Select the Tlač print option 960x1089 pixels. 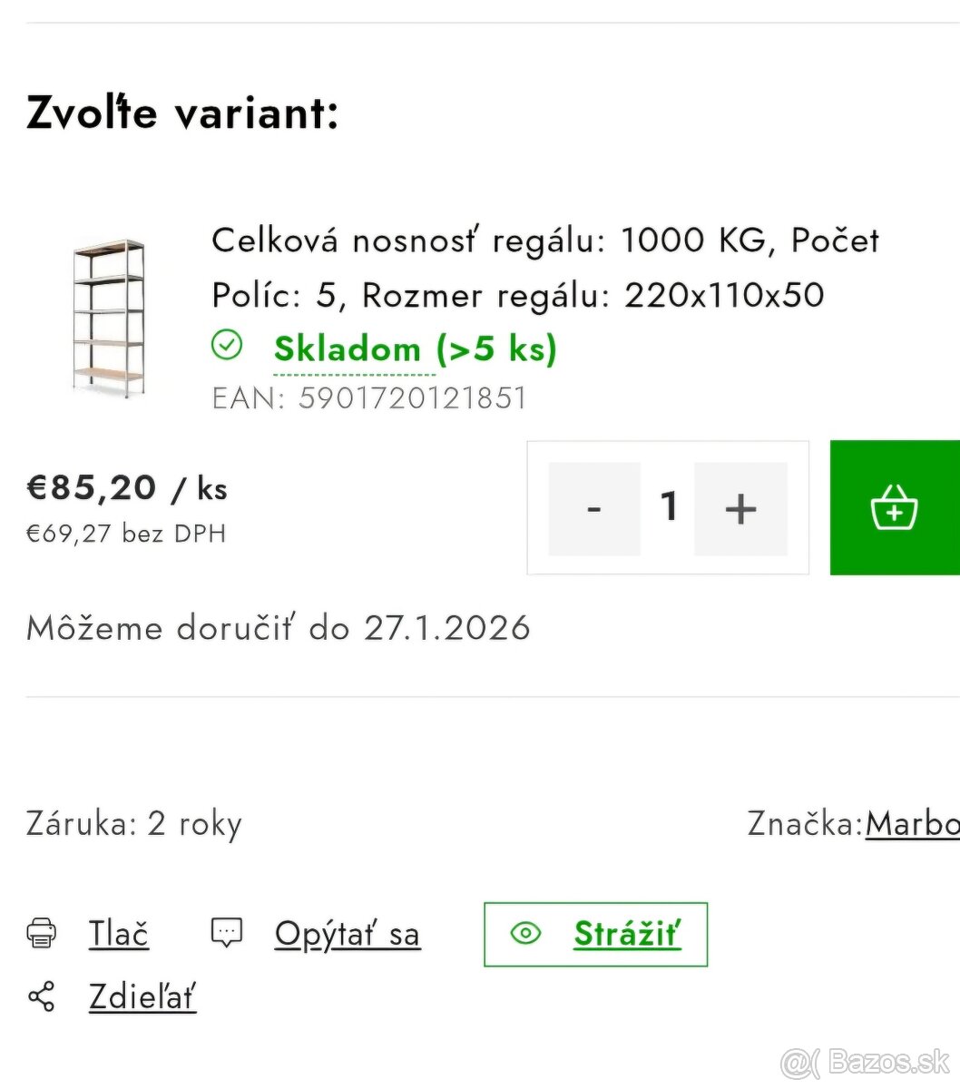pyautogui.click(x=118, y=933)
